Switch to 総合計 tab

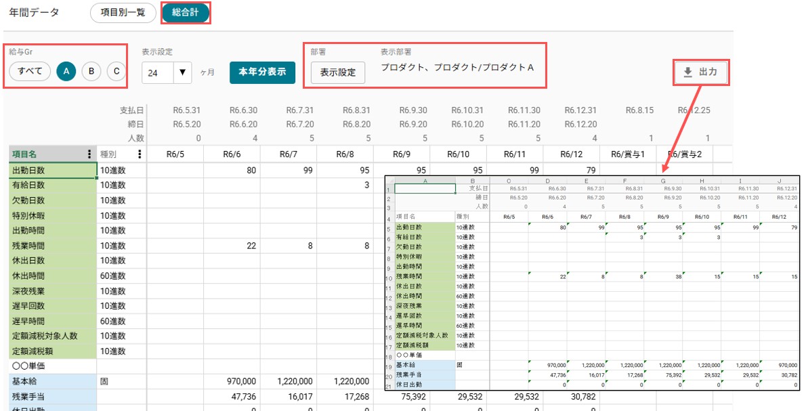coord(186,13)
